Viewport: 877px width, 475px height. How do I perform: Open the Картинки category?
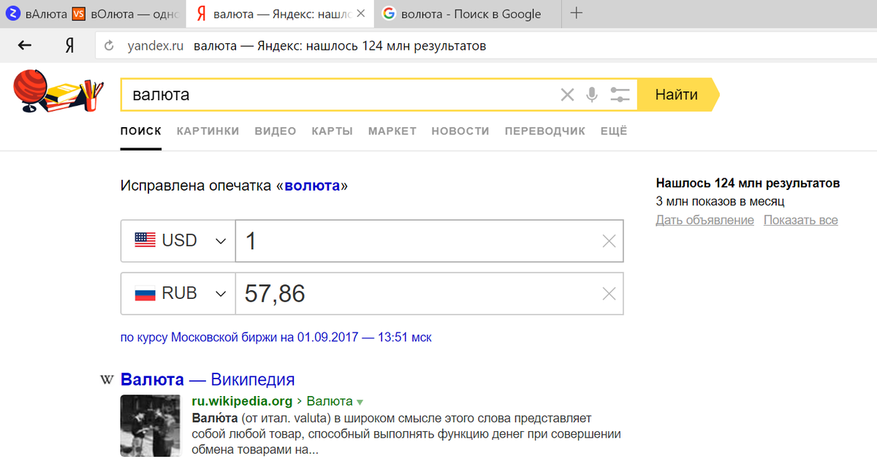(208, 132)
